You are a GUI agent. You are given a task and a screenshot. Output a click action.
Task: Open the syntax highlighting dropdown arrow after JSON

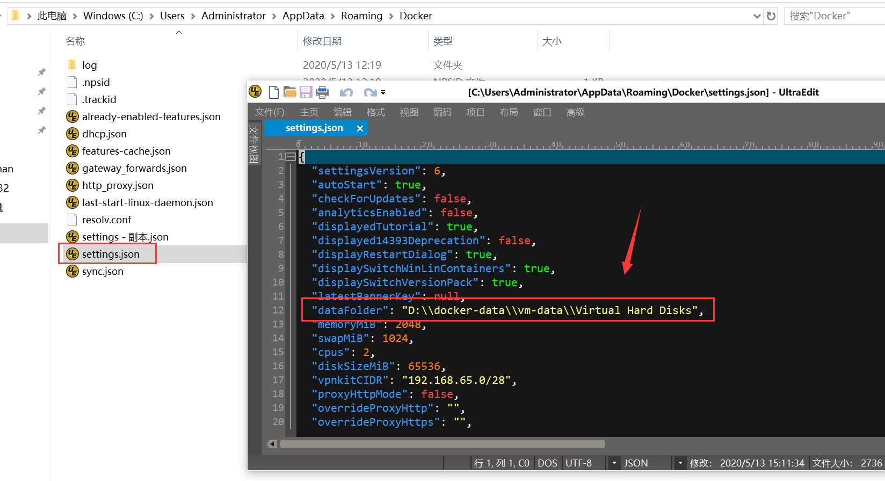[x=680, y=463]
